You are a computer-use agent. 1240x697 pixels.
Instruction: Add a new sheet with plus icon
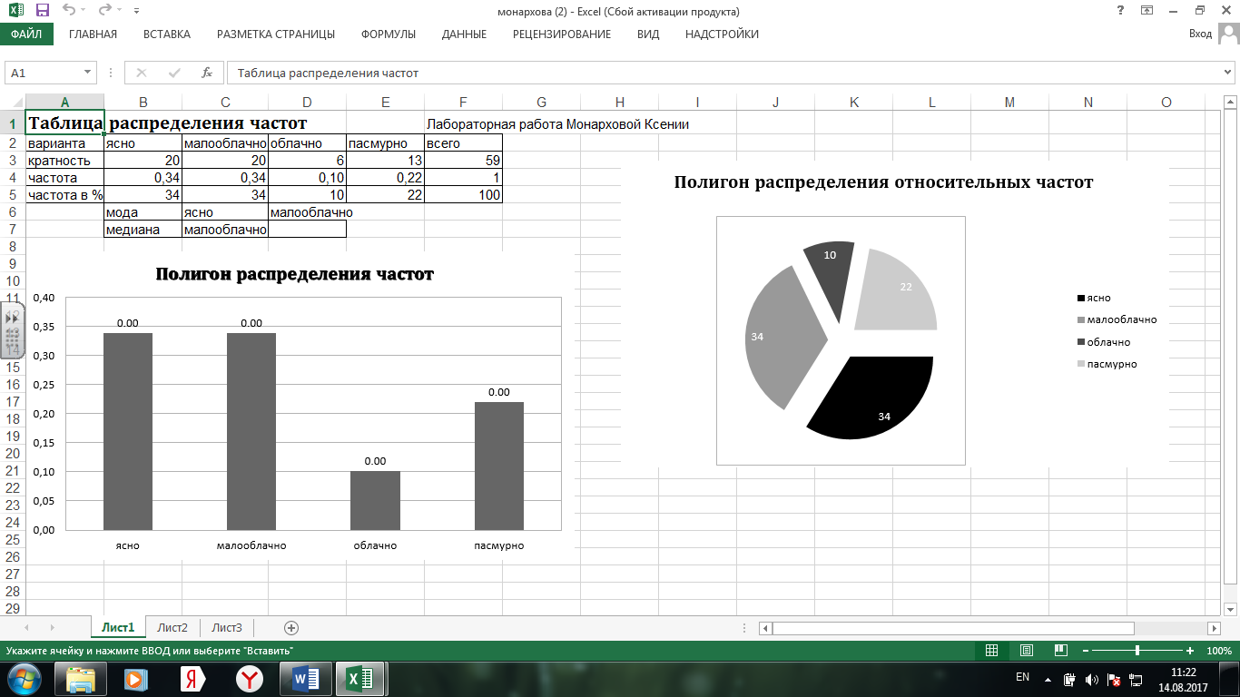click(x=291, y=627)
